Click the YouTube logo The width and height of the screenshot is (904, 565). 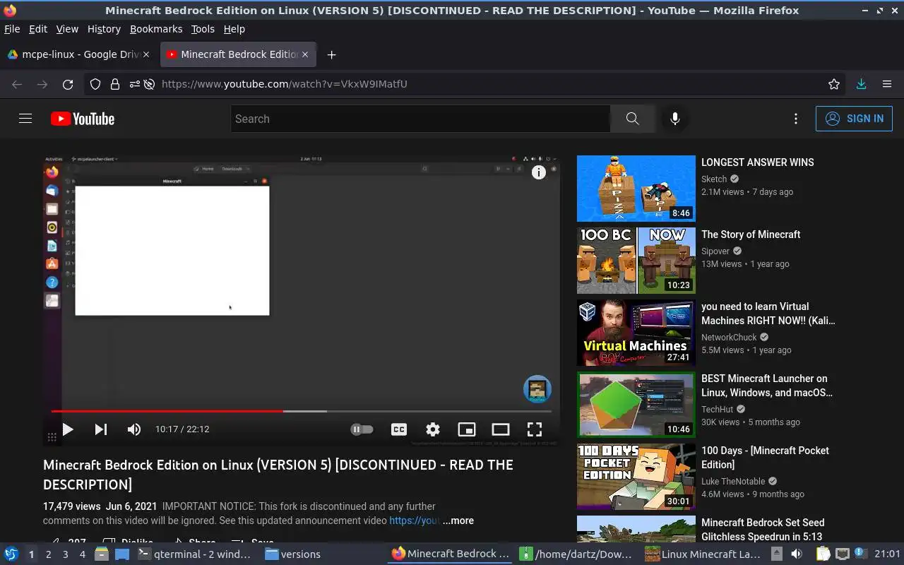(x=83, y=119)
